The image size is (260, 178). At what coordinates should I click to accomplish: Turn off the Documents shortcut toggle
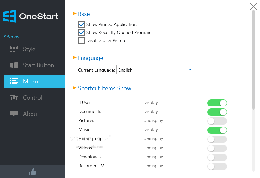tap(217, 112)
